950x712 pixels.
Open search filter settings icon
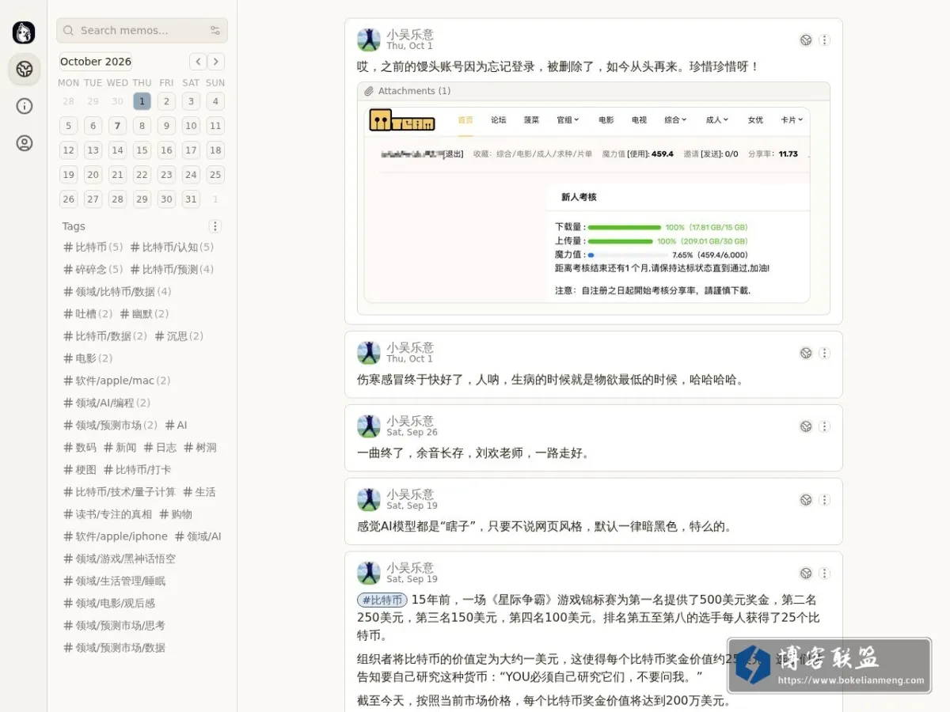click(x=215, y=31)
